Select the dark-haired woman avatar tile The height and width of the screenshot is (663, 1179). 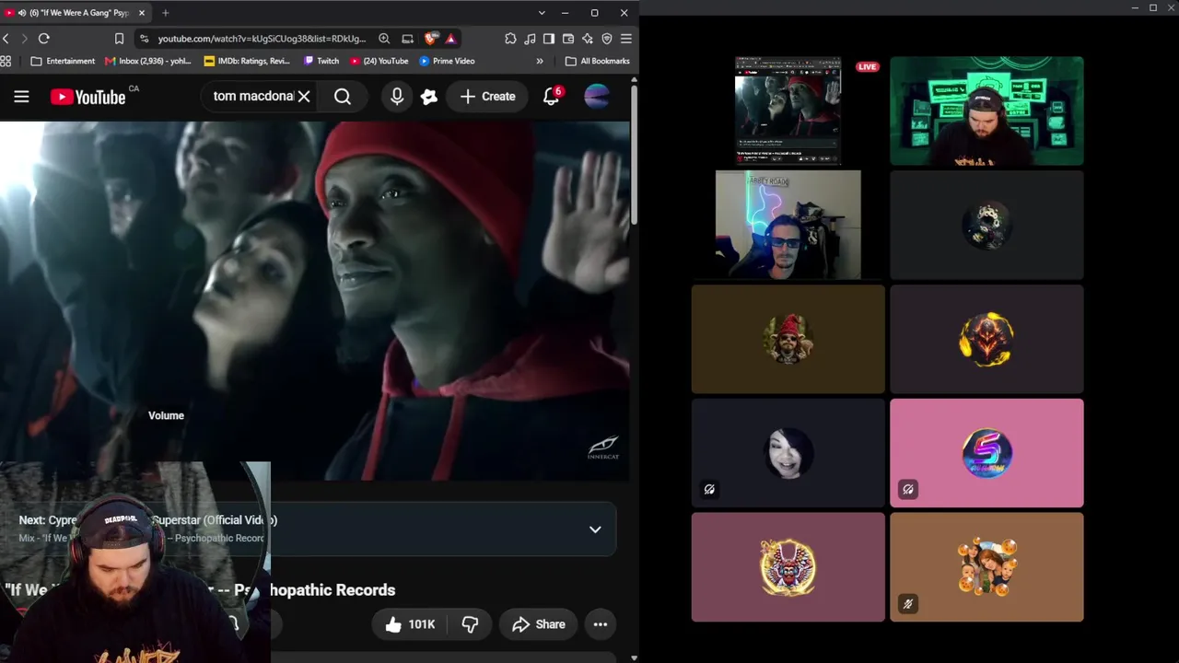coord(788,453)
